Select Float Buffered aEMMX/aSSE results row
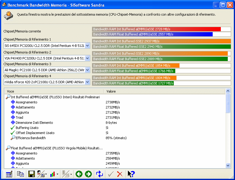 tap(57, 148)
